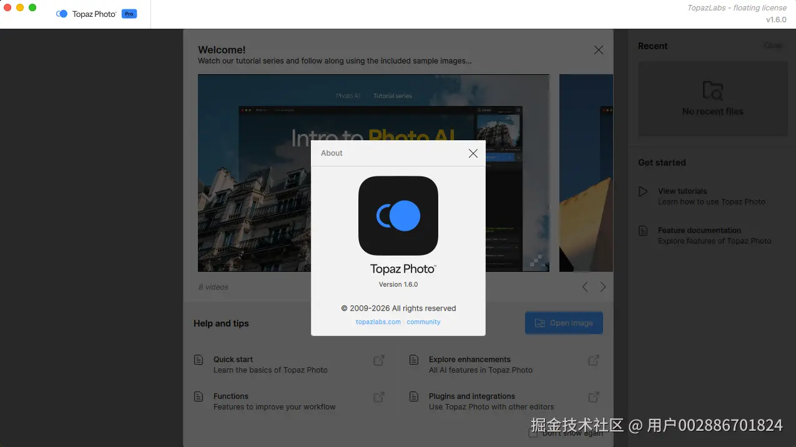Image resolution: width=796 pixels, height=447 pixels.
Task: Play the Intro to Photo AI video thumbnail
Action: [373, 173]
